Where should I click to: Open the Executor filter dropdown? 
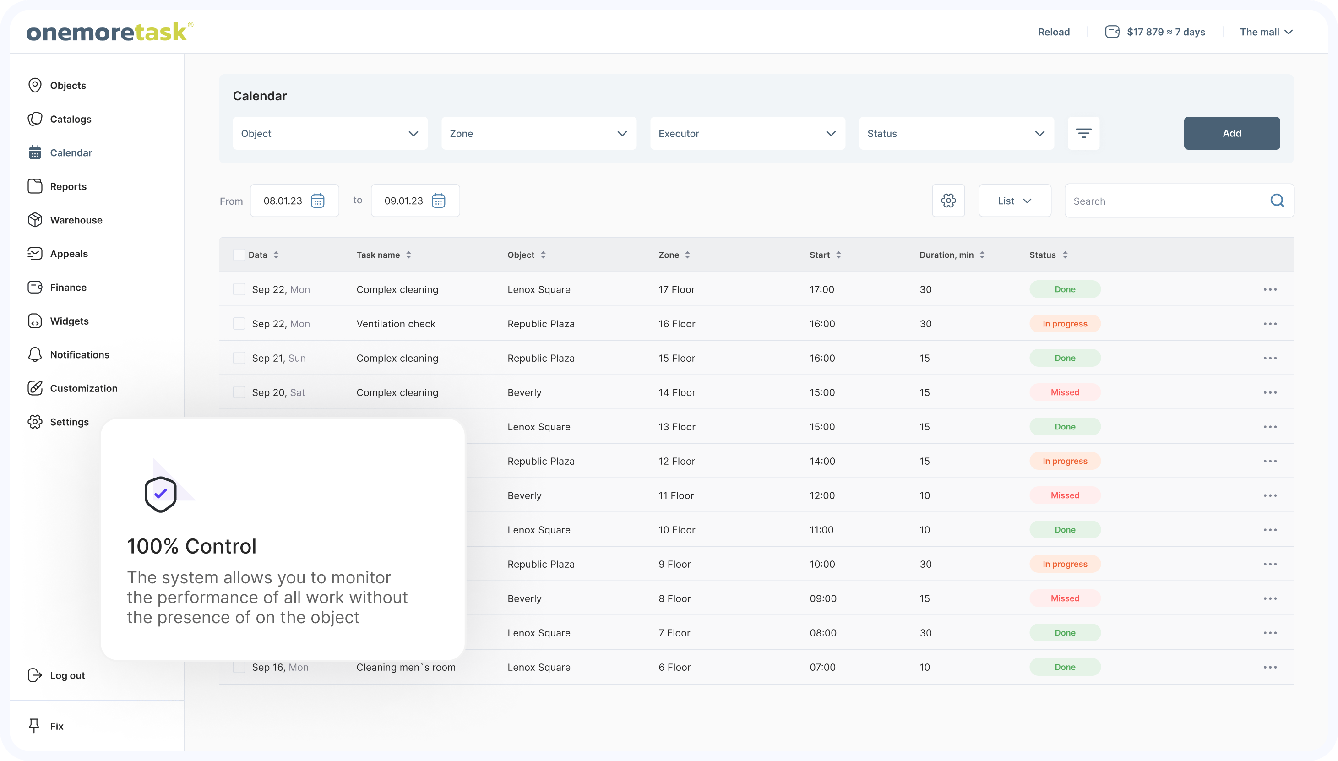747,133
